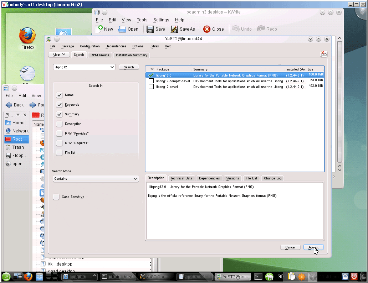Image resolution: width=368 pixels, height=283 pixels.
Task: Toggle Summary search checkbox
Action: pos(60,114)
